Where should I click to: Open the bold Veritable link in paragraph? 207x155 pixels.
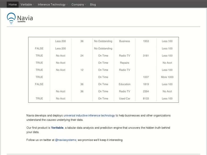coord(57,128)
